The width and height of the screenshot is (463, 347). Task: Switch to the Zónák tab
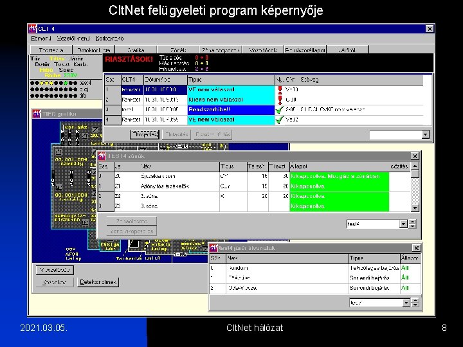pyautogui.click(x=178, y=50)
